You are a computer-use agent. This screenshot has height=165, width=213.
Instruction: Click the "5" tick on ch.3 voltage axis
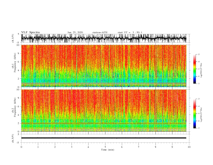[19, 134]
